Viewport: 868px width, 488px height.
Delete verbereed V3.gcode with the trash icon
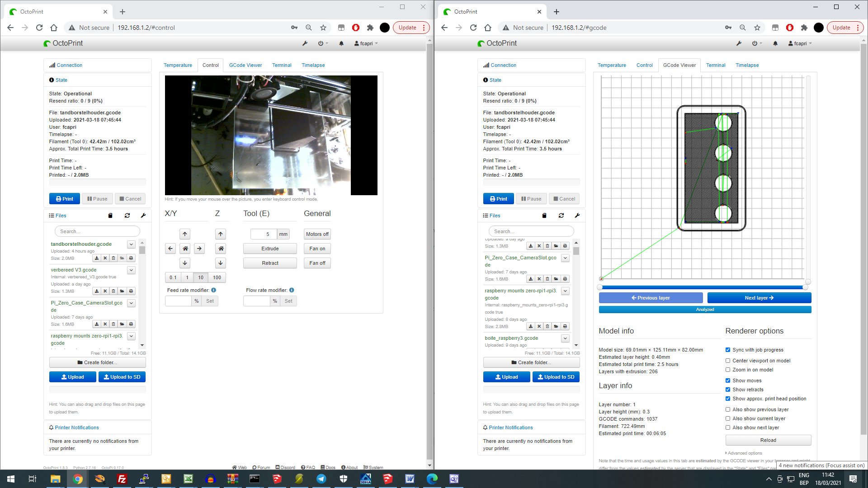113,291
